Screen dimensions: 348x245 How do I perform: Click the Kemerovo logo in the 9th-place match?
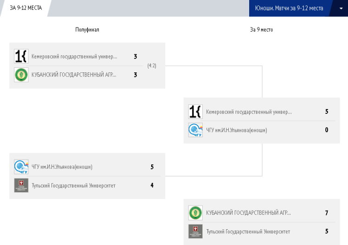pos(195,112)
